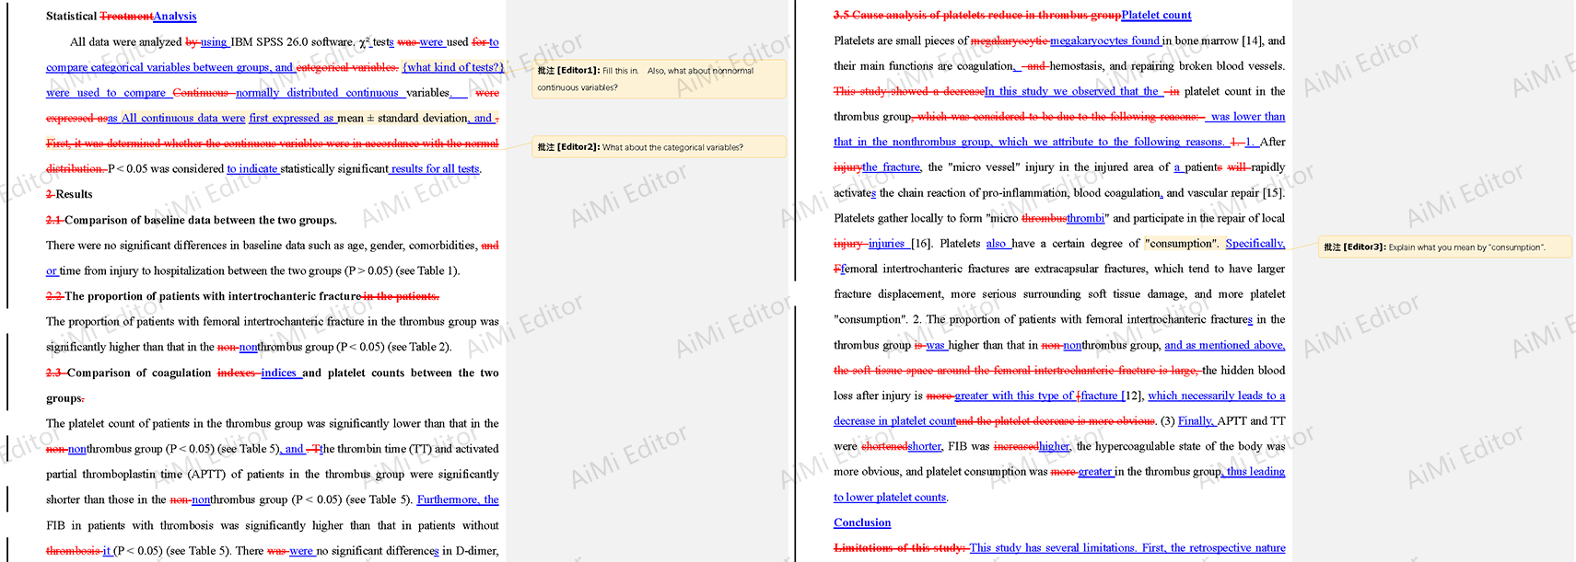Click the inserted word 'Finally,'

(1197, 420)
